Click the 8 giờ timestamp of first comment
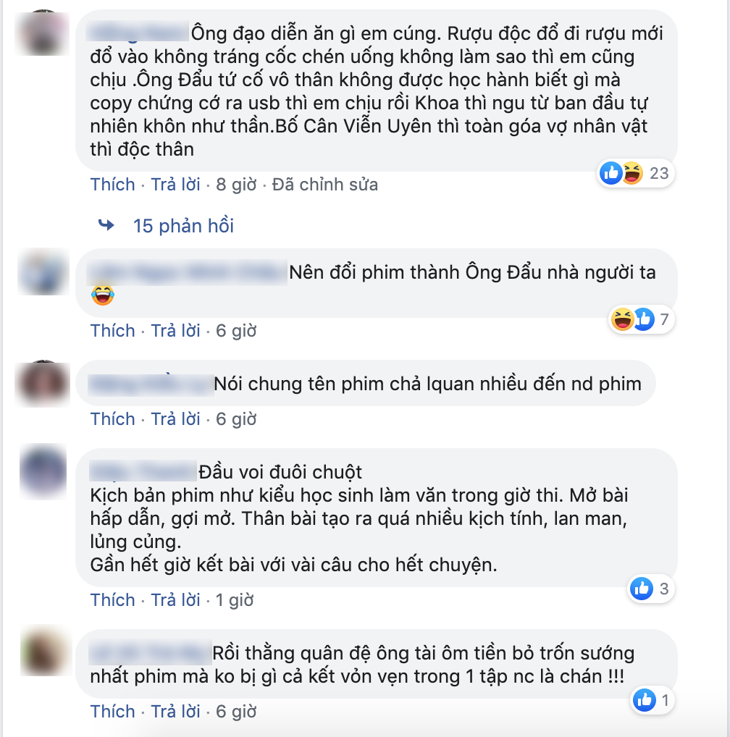This screenshot has height=737, width=730. (x=236, y=185)
